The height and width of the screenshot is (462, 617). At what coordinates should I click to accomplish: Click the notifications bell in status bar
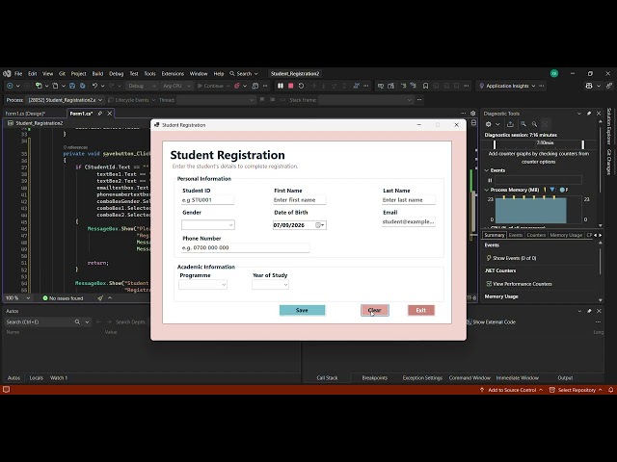click(x=610, y=390)
